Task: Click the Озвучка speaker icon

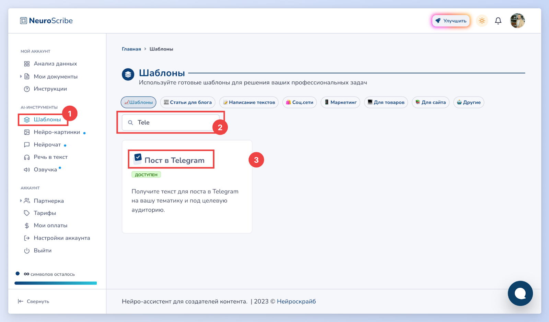Action: tap(27, 170)
